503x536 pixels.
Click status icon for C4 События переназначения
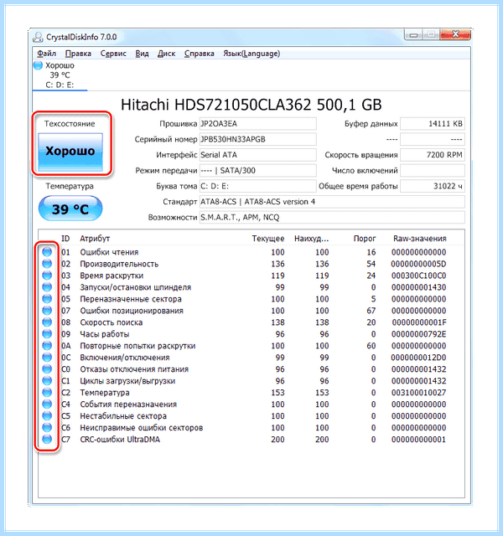click(x=47, y=404)
